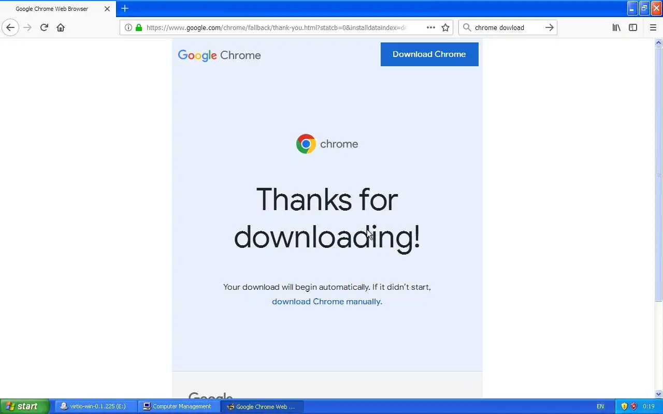Click the scrollbar up arrow
This screenshot has height=414, width=663.
pyautogui.click(x=659, y=43)
